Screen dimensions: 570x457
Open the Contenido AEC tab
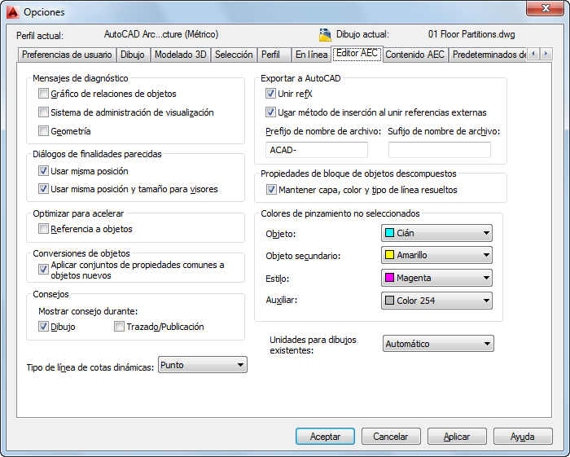tap(415, 55)
